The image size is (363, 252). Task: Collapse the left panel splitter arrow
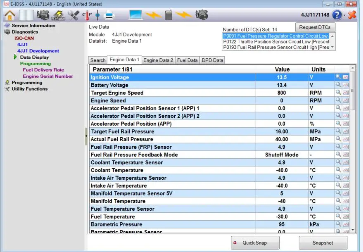coord(86,136)
